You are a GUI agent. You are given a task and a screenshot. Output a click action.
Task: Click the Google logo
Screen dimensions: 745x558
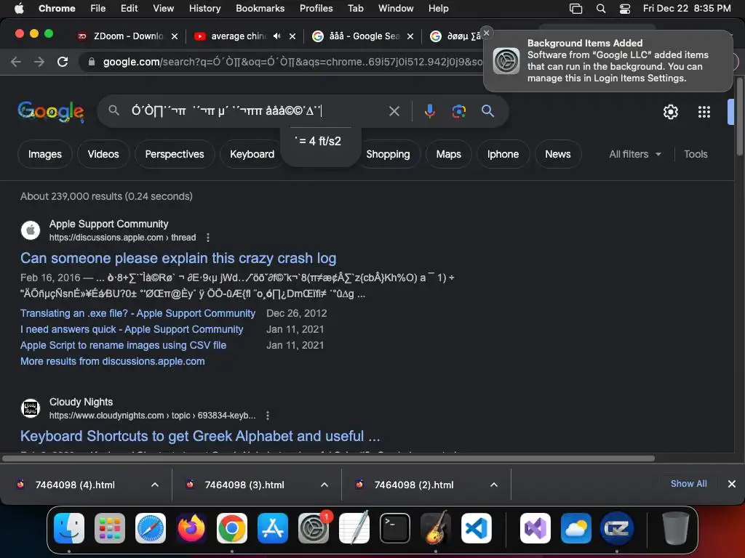pyautogui.click(x=51, y=112)
